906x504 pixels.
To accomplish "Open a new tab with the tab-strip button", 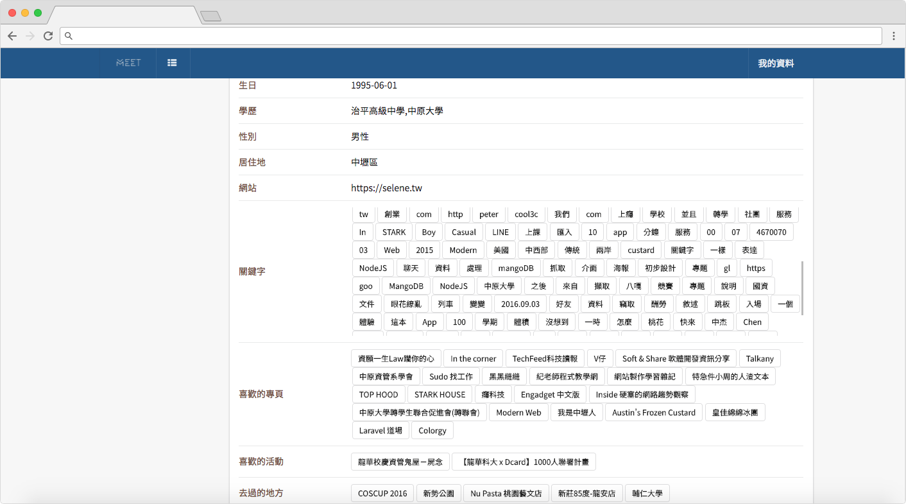I will tap(210, 16).
